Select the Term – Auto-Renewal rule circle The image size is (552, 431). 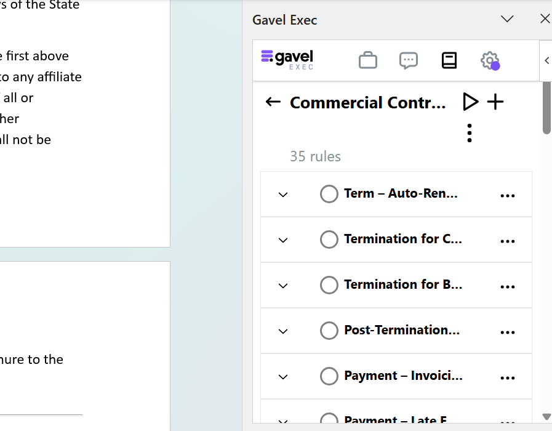click(329, 194)
